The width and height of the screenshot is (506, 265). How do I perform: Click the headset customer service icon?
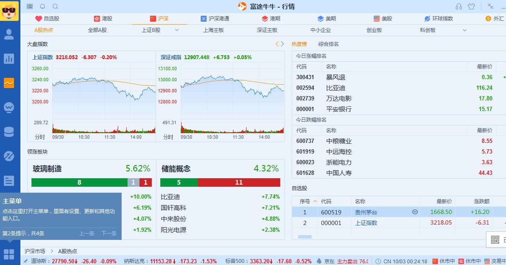tap(458, 6)
